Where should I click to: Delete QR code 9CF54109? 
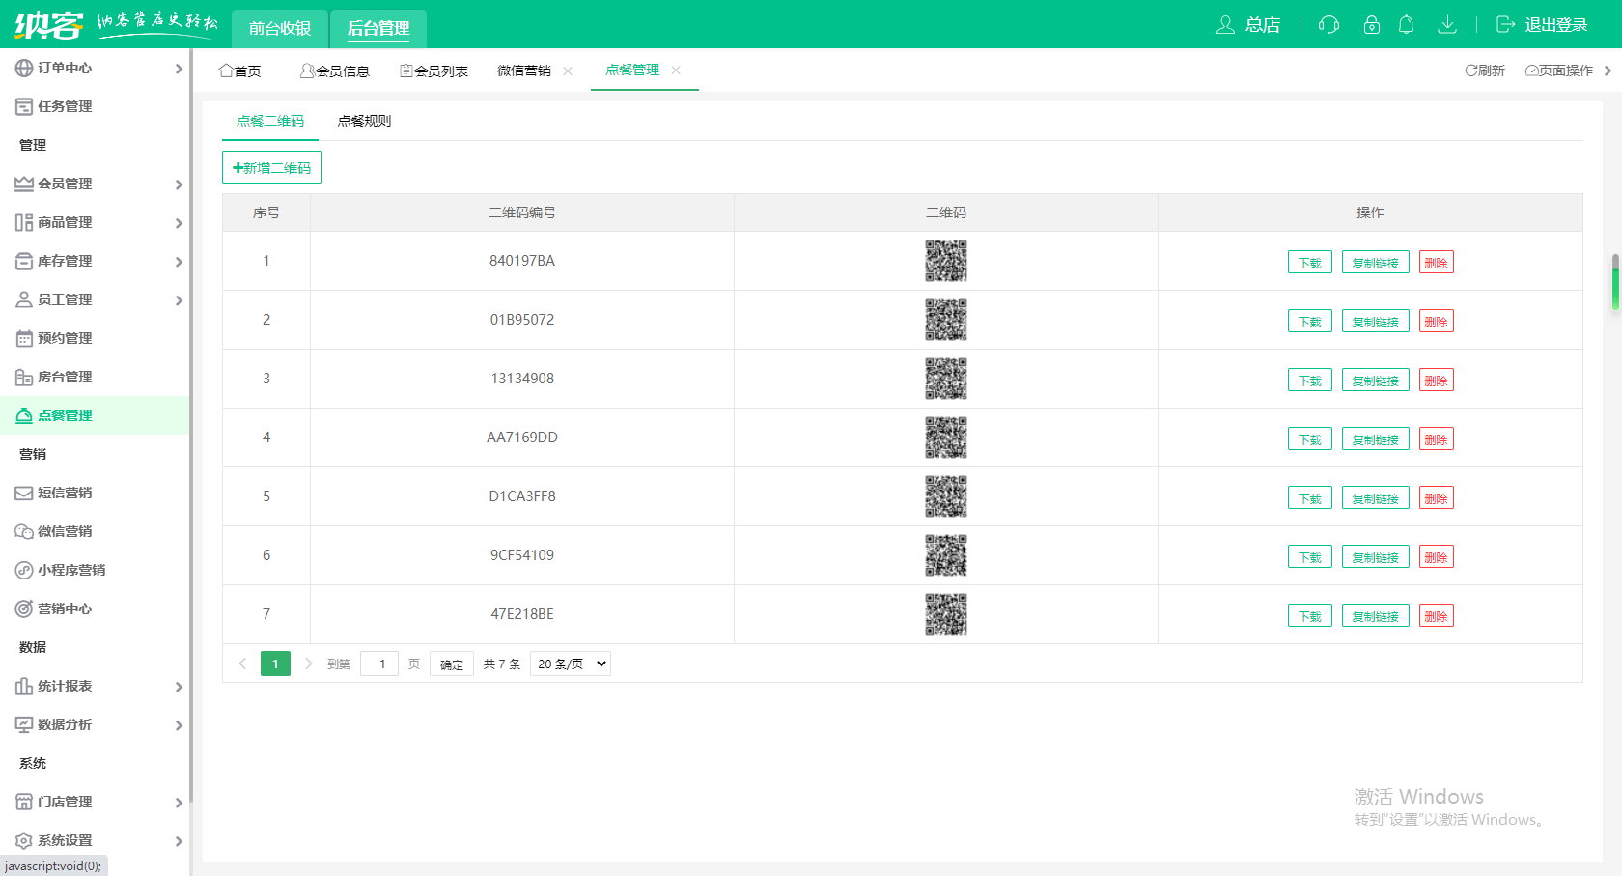(1437, 557)
